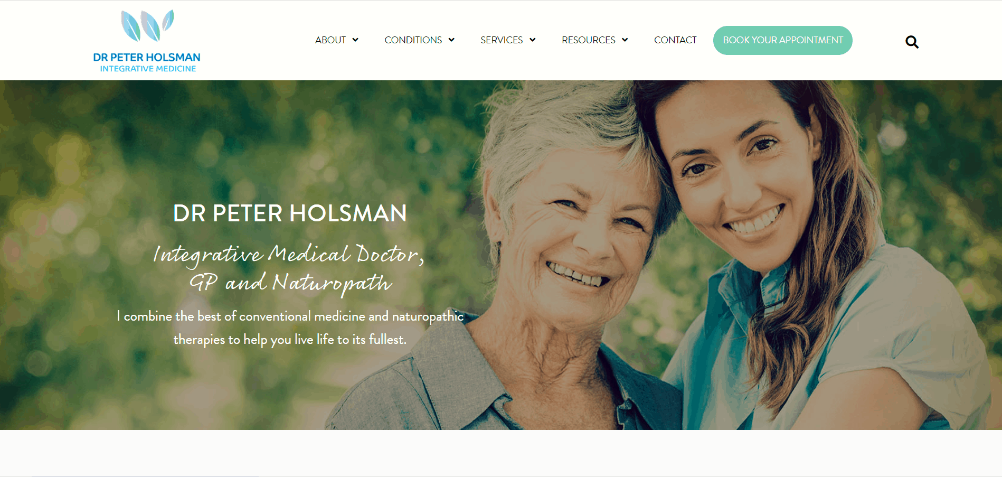The image size is (1002, 477).
Task: Go to the Contact page
Action: point(675,40)
